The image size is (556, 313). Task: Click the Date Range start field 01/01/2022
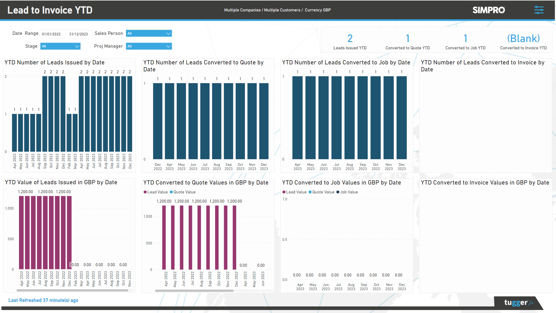[x=52, y=34]
